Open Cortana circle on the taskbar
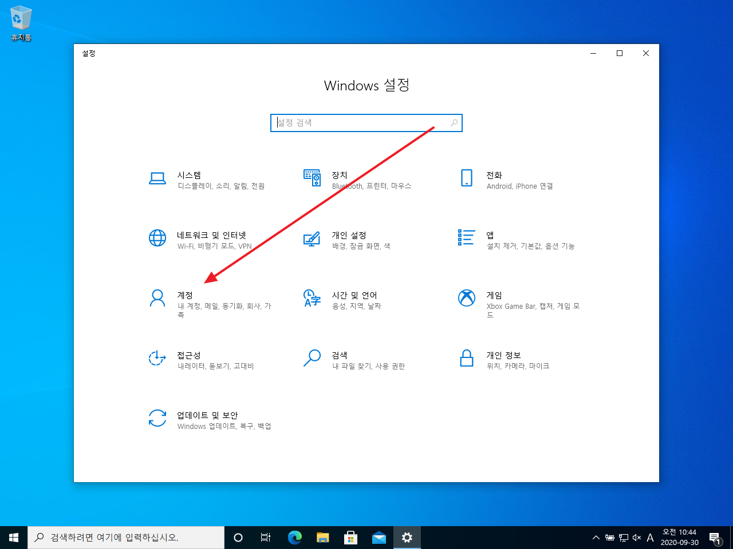The height and width of the screenshot is (549, 733). click(x=238, y=538)
